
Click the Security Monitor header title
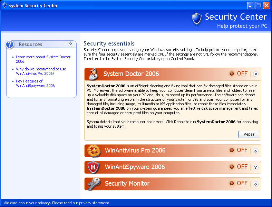[x=127, y=184]
